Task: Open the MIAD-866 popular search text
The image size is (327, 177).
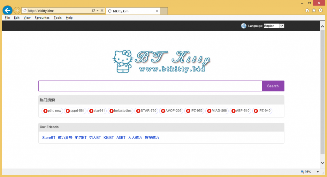Action: (x=219, y=111)
